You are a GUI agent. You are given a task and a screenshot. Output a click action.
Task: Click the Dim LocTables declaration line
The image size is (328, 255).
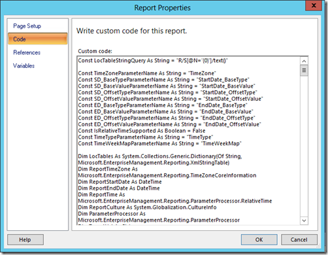[160, 156]
